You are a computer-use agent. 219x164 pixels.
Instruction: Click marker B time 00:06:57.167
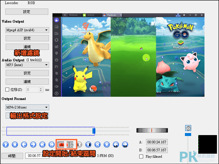(x=157, y=150)
